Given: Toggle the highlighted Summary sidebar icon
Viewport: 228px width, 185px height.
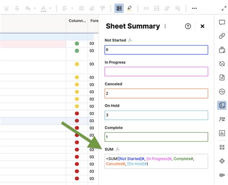Looking at the screenshot, I should [x=222, y=105].
